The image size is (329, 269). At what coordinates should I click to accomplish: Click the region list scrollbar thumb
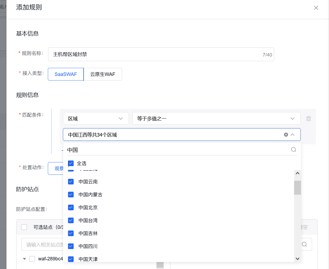click(x=297, y=187)
